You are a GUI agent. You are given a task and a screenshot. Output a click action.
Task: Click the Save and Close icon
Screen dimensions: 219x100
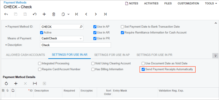pyautogui.click(x=15, y=14)
